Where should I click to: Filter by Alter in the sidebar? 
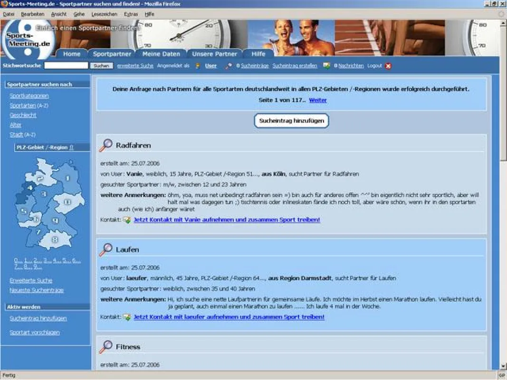(15, 125)
